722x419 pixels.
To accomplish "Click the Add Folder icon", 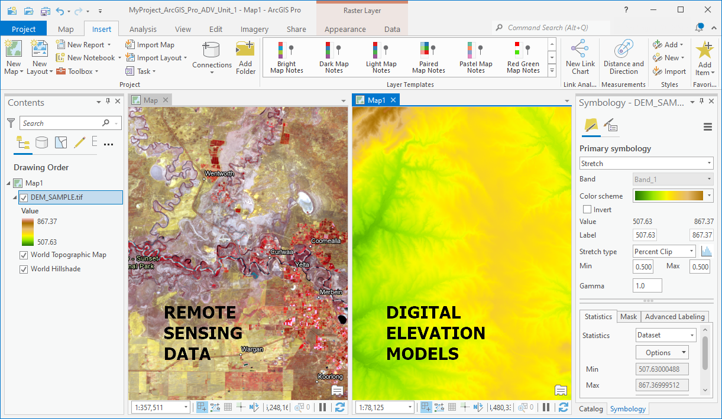I will (245, 49).
